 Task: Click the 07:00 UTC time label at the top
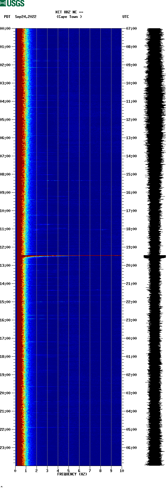pyautogui.click(x=131, y=29)
